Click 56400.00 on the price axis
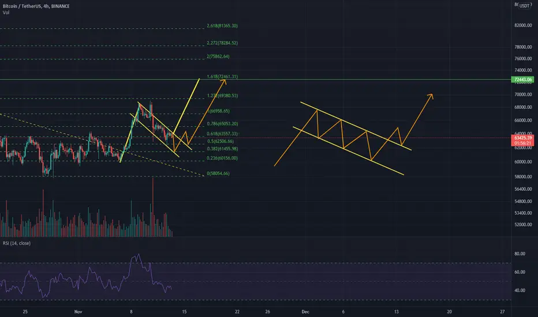This screenshot has width=538, height=317. click(x=523, y=189)
